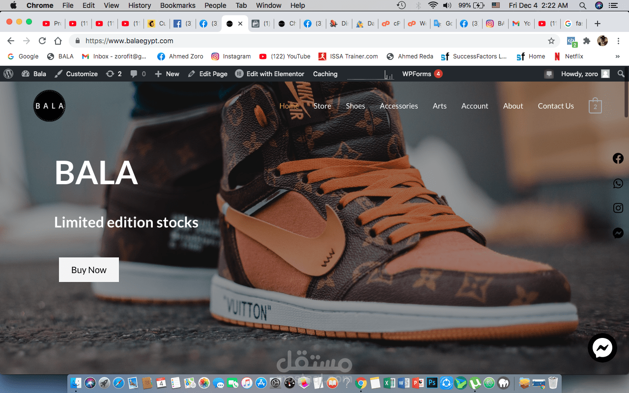
Task: Click Edit with Elementor
Action: pos(270,74)
